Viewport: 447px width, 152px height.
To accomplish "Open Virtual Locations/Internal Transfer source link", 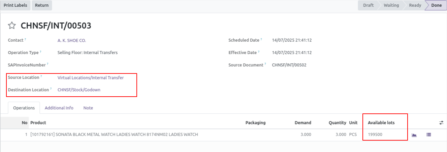I will pyautogui.click(x=91, y=78).
